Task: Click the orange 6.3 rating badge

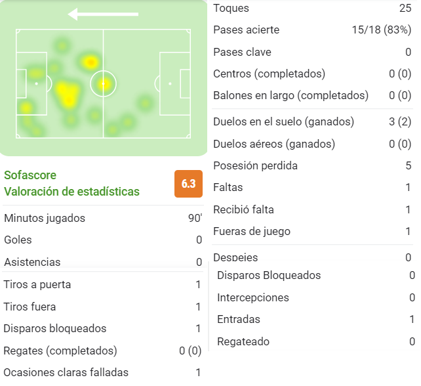Action: [188, 184]
